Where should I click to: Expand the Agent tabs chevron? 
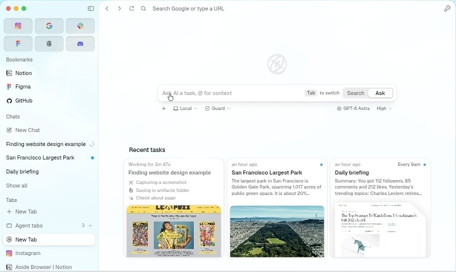(90, 225)
